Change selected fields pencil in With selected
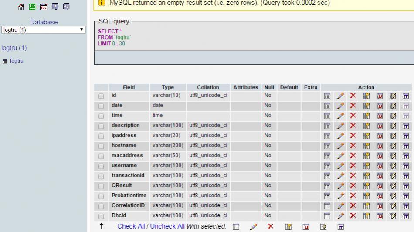The width and height of the screenshot is (414, 232). pos(254,226)
